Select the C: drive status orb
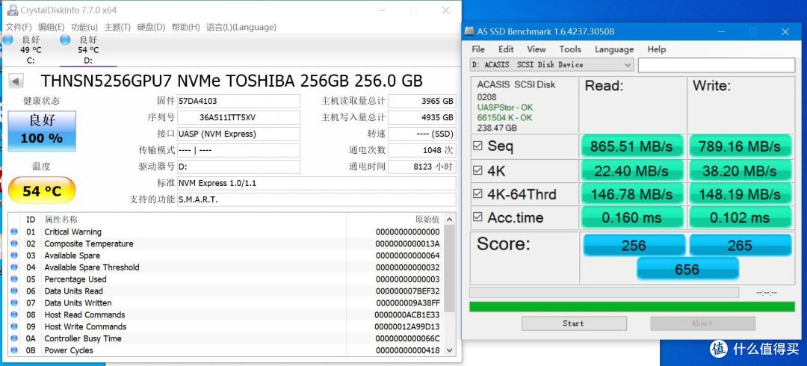The width and height of the screenshot is (807, 366). click(x=7, y=40)
